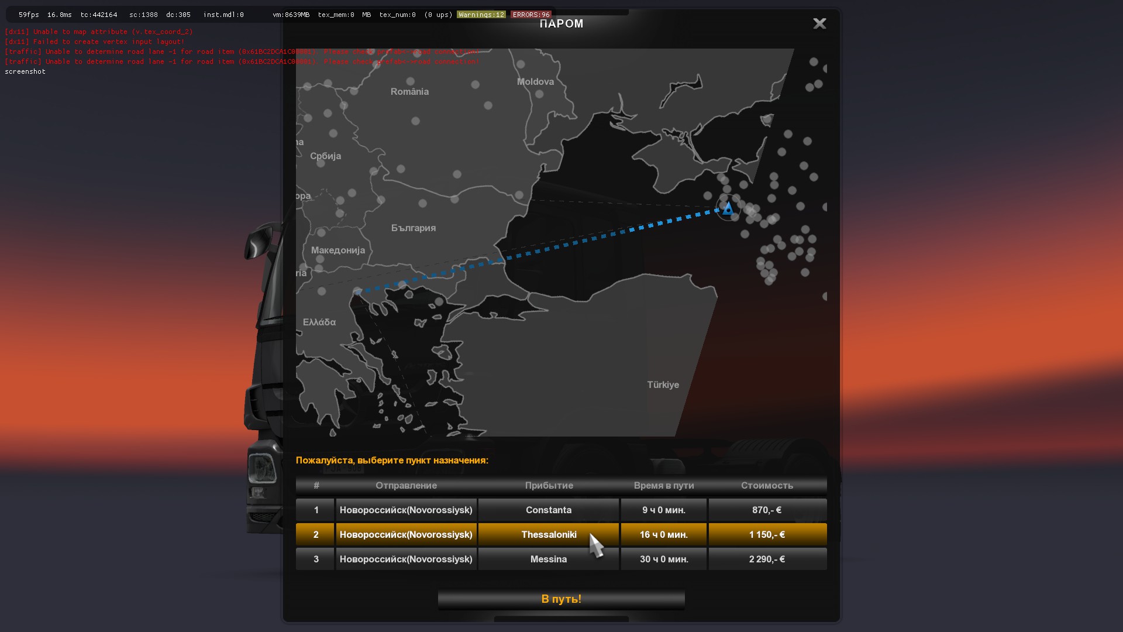Click the 'Ελλάδα' map label

pyautogui.click(x=319, y=322)
